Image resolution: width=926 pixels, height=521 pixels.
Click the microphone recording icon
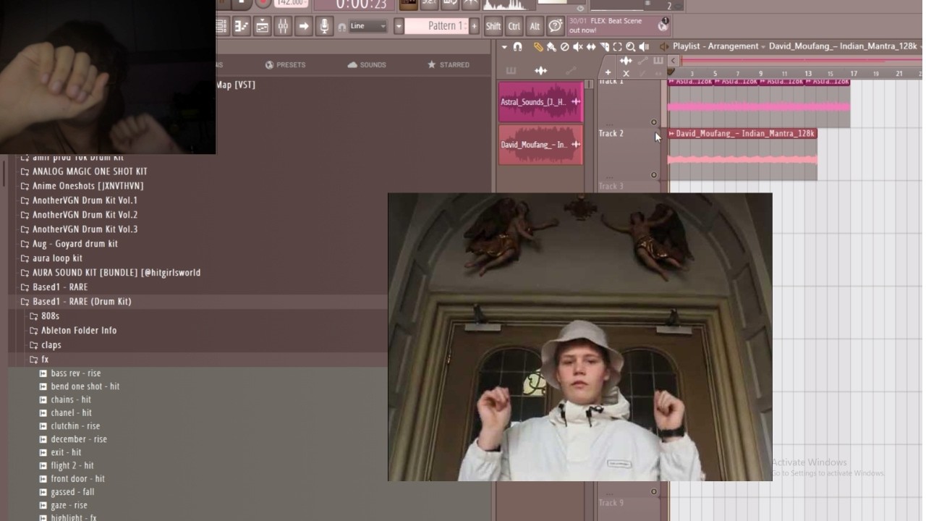324,26
